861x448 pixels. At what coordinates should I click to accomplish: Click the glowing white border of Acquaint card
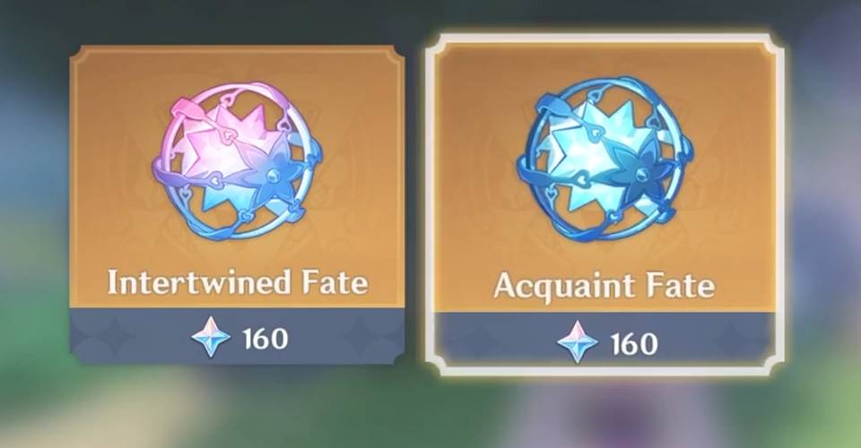click(x=604, y=39)
